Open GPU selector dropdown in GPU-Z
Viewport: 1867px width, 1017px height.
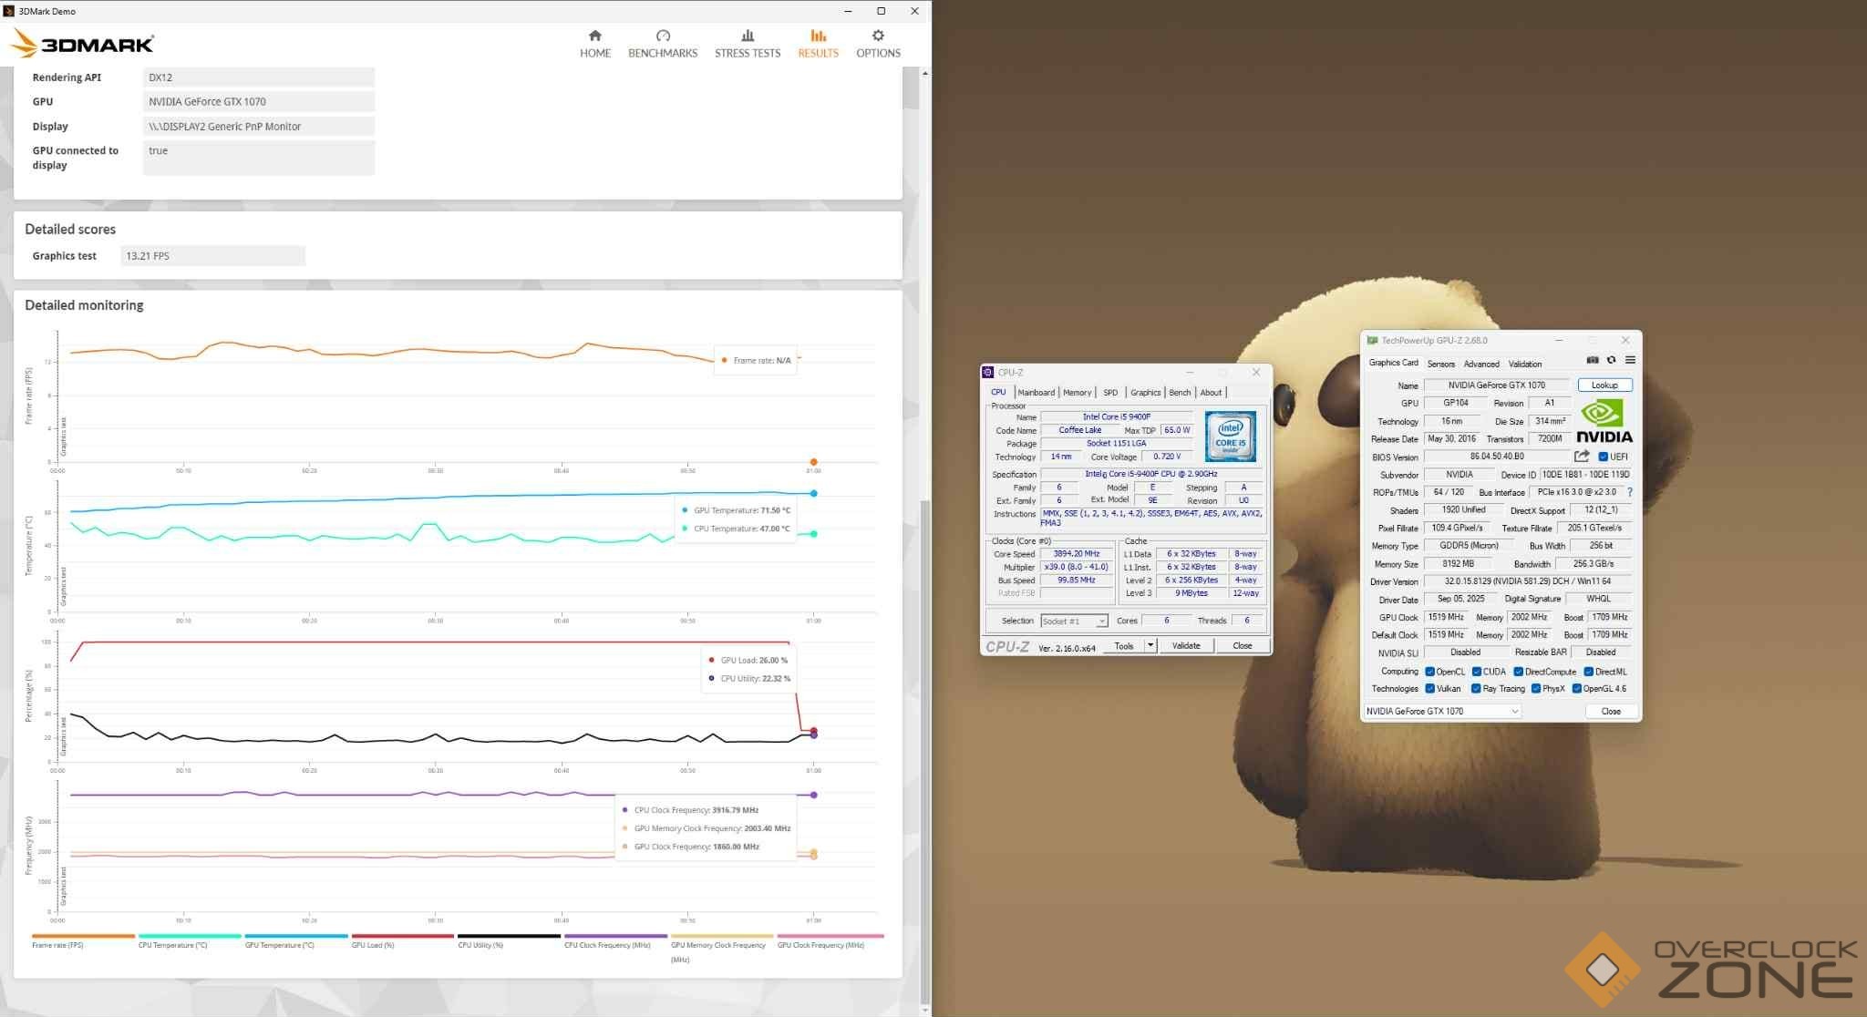[x=1515, y=712]
